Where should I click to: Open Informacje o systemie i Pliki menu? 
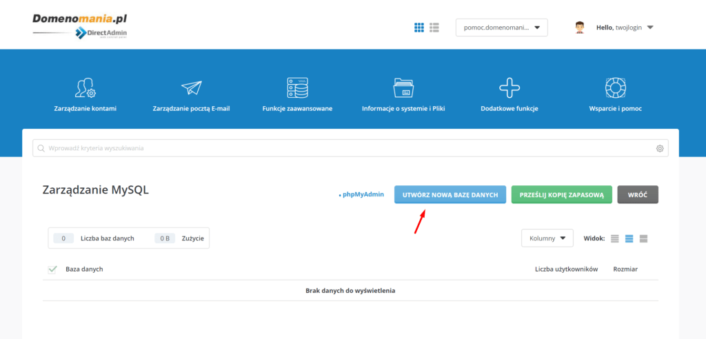click(x=403, y=109)
